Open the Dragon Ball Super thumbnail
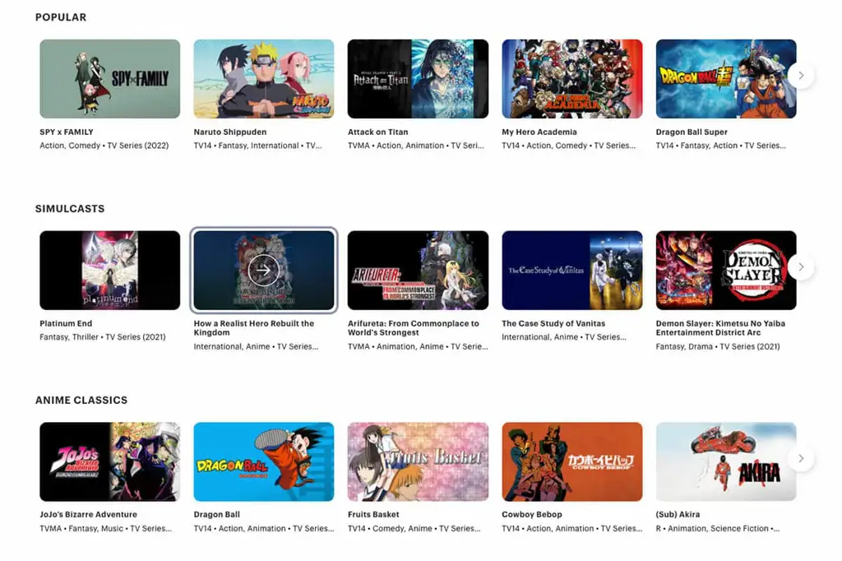 tap(726, 79)
